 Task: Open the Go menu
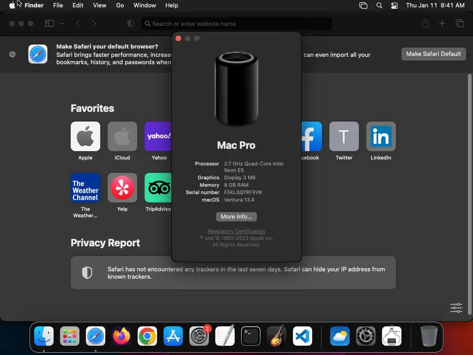120,6
